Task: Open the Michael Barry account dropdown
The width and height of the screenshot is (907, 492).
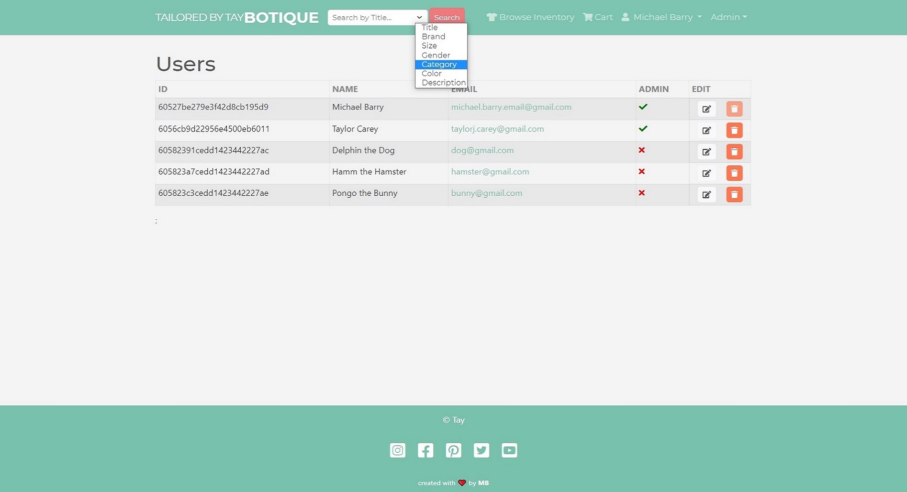Action: (661, 17)
